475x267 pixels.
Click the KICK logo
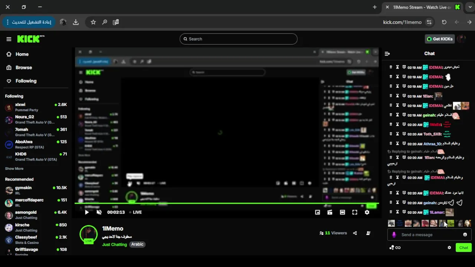(30, 39)
